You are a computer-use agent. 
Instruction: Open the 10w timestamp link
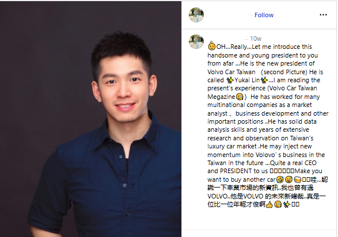click(x=256, y=39)
